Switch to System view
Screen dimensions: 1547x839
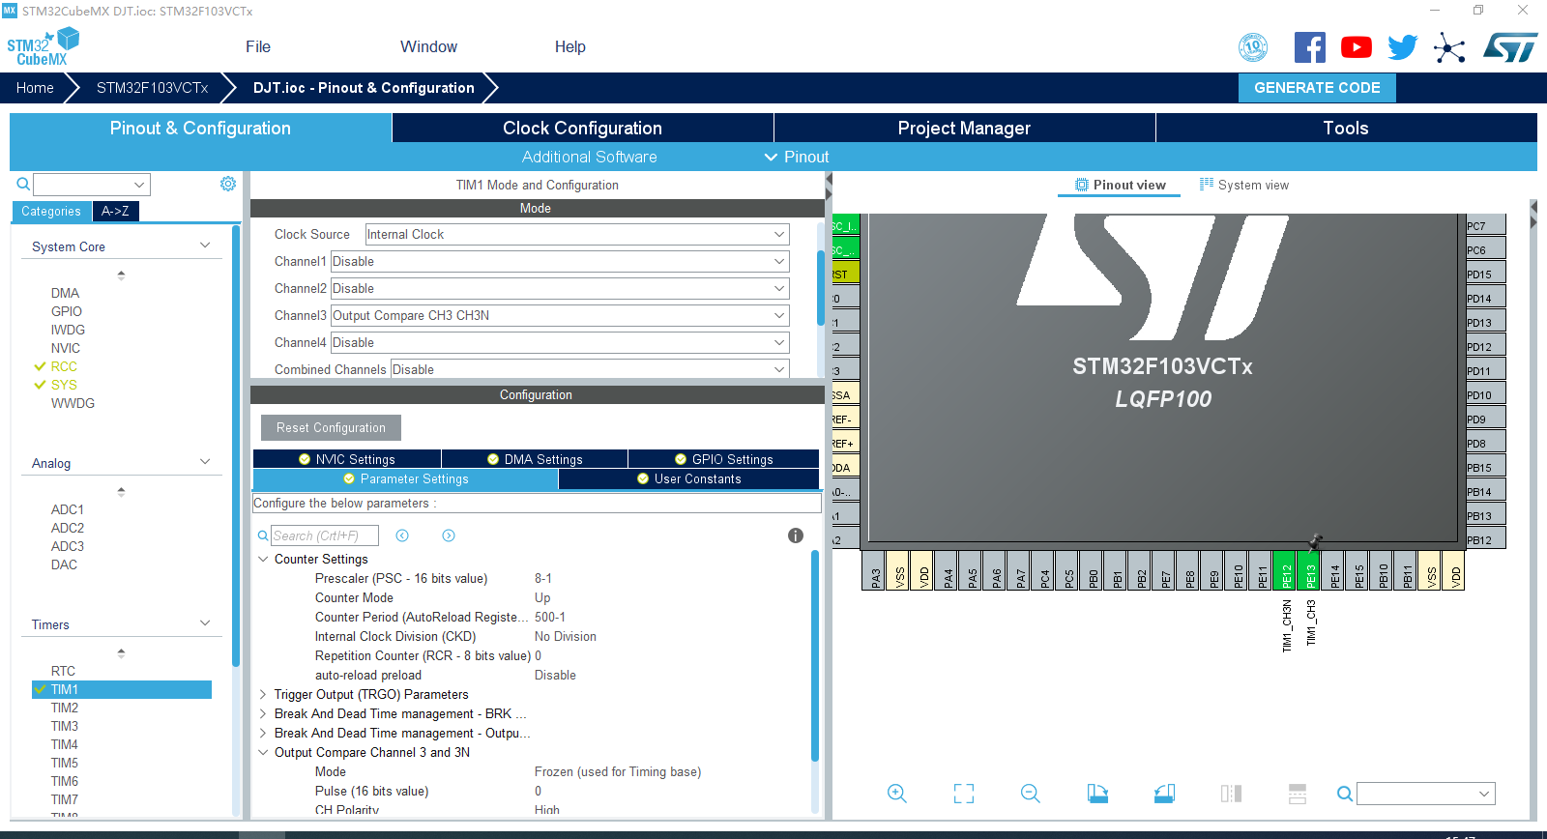(x=1244, y=185)
